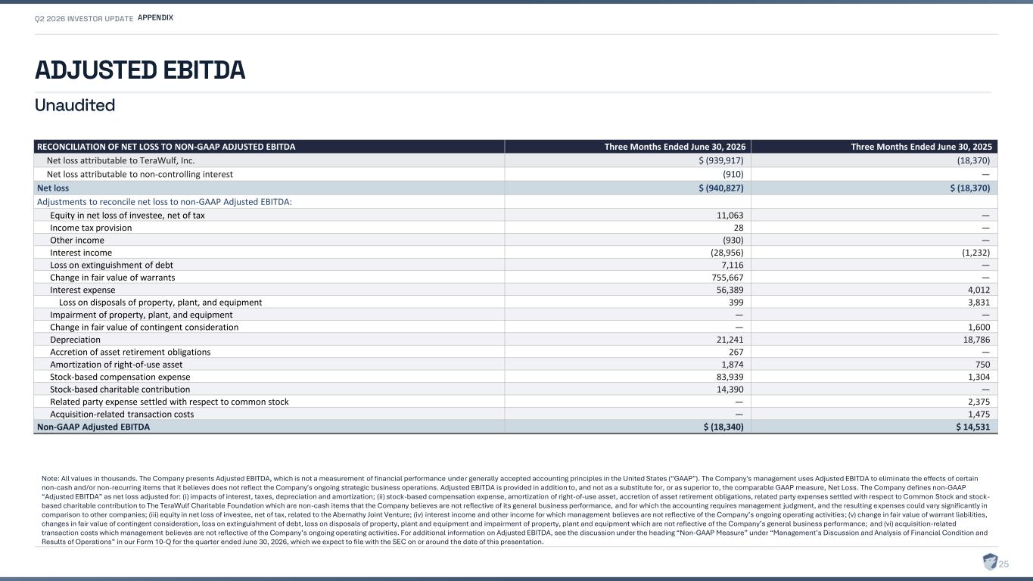Image resolution: width=1033 pixels, height=581 pixels.
Task: Click the Unaudited subtitle text
Action: point(75,105)
